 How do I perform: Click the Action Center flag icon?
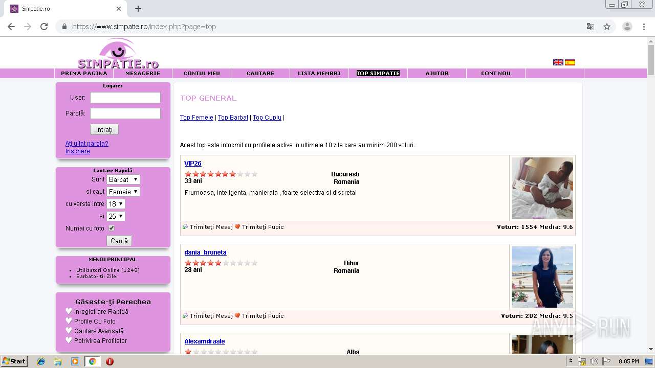pyautogui.click(x=606, y=361)
